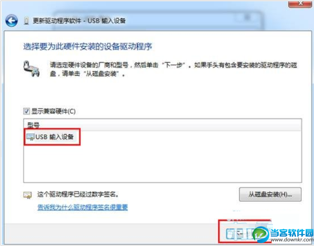Open the driver signing importance link
The image size is (314, 246).
click(83, 207)
